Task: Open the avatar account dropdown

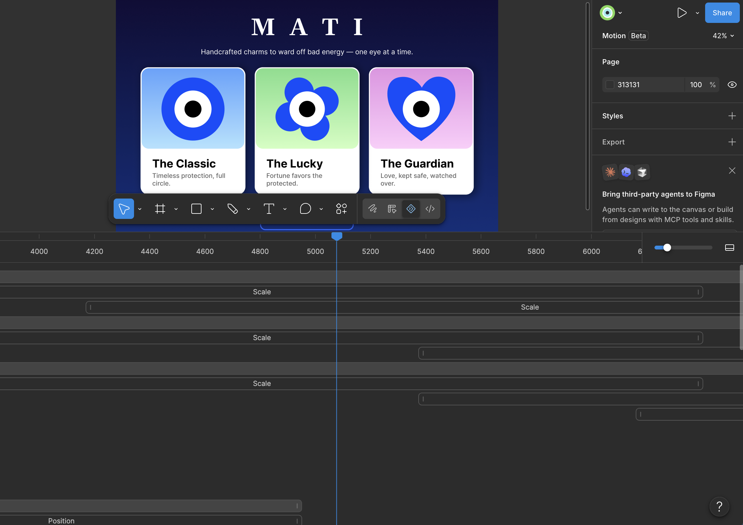Action: tap(620, 13)
